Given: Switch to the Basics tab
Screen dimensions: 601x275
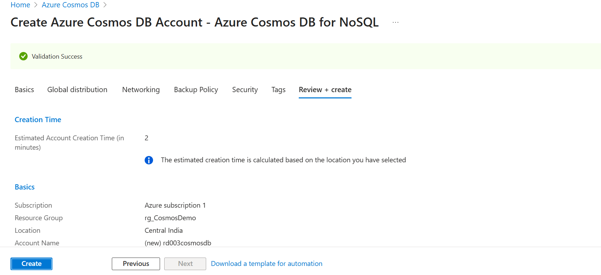Looking at the screenshot, I should pos(24,90).
